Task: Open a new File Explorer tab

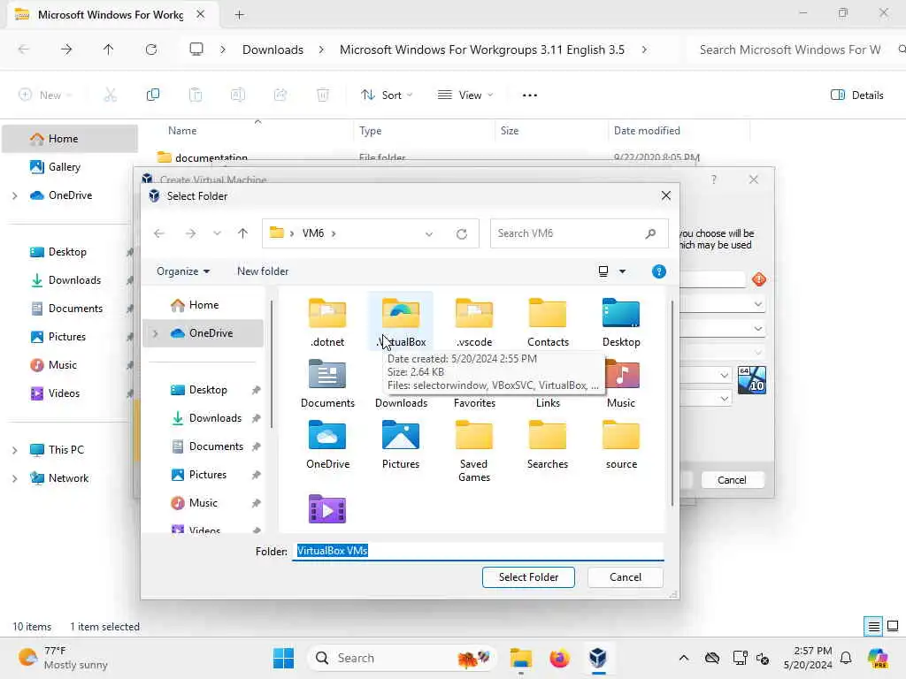Action: (239, 15)
